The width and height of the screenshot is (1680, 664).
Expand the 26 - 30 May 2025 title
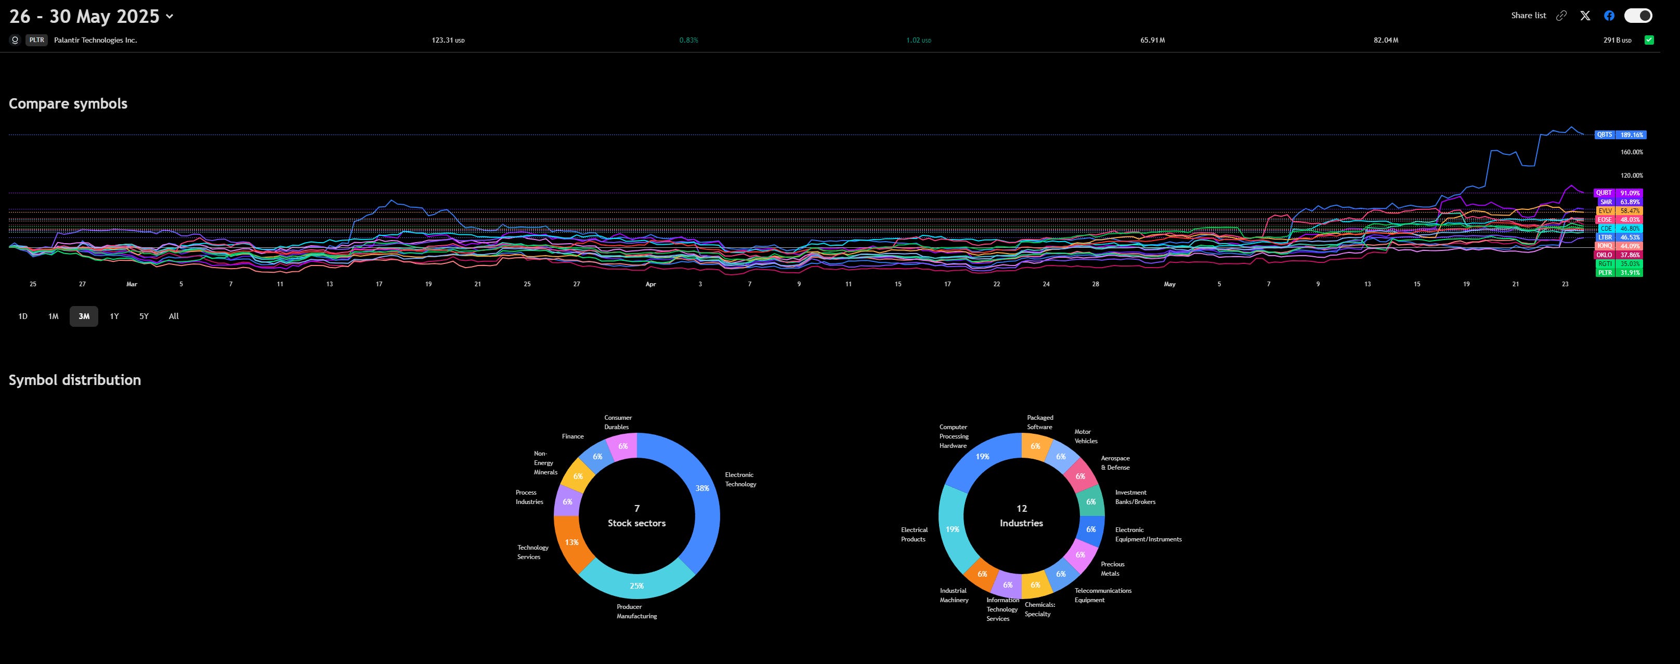(x=84, y=16)
